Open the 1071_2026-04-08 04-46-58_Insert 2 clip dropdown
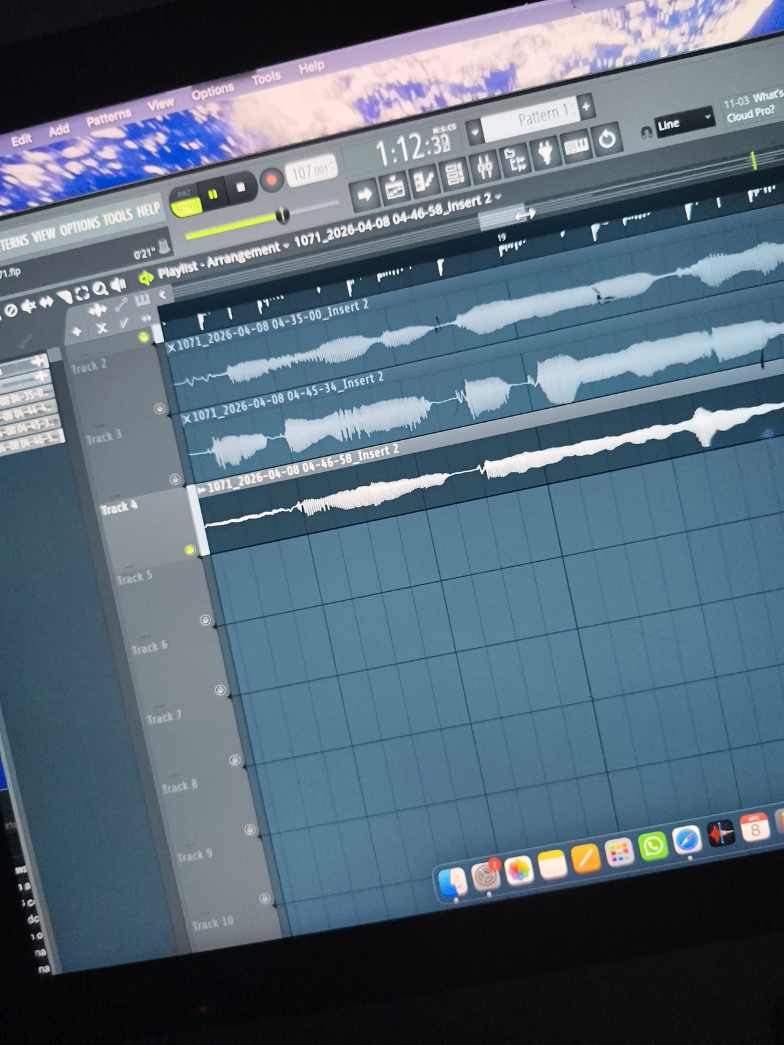The height and width of the screenshot is (1045, 784). pyautogui.click(x=399, y=220)
